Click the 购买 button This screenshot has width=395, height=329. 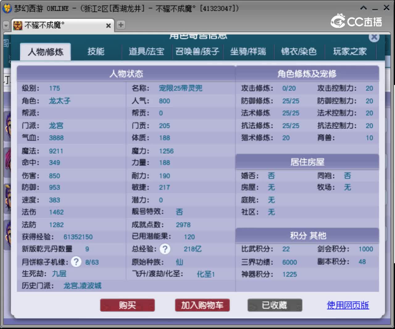point(127,305)
